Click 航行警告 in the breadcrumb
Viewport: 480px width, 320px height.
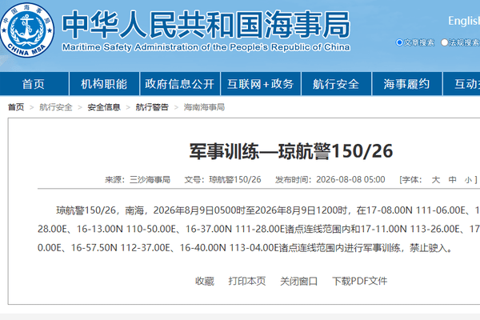(152, 107)
